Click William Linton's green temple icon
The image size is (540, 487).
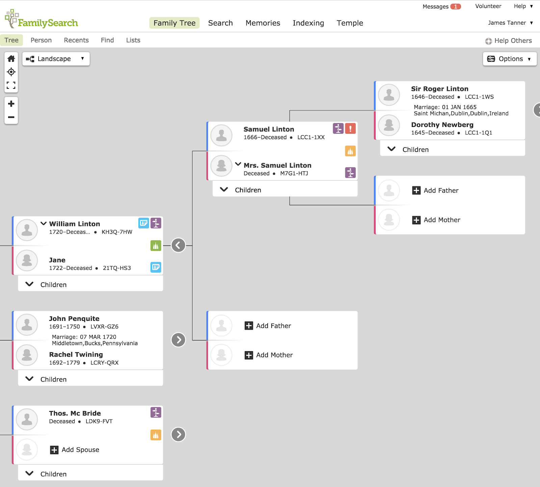(156, 246)
